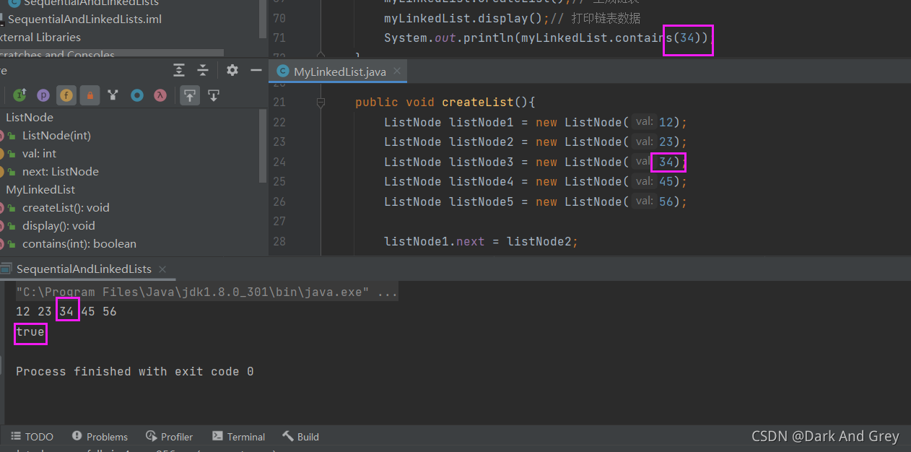Viewport: 911px width, 452px height.
Task: Expand all nodes in Structure panel
Action: 179,70
